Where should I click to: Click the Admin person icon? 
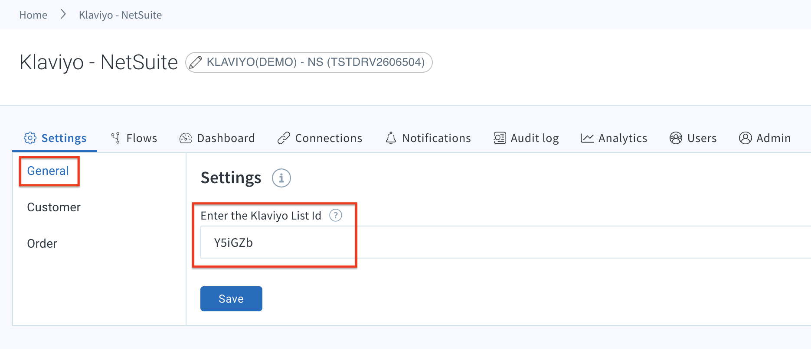(745, 138)
